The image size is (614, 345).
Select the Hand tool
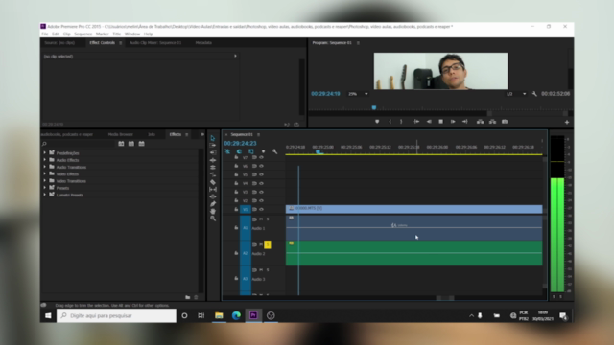213,211
